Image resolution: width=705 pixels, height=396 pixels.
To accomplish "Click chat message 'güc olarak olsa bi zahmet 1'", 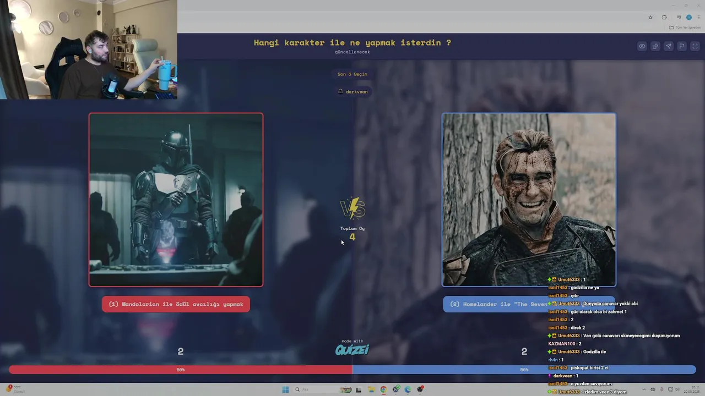I will (598, 312).
